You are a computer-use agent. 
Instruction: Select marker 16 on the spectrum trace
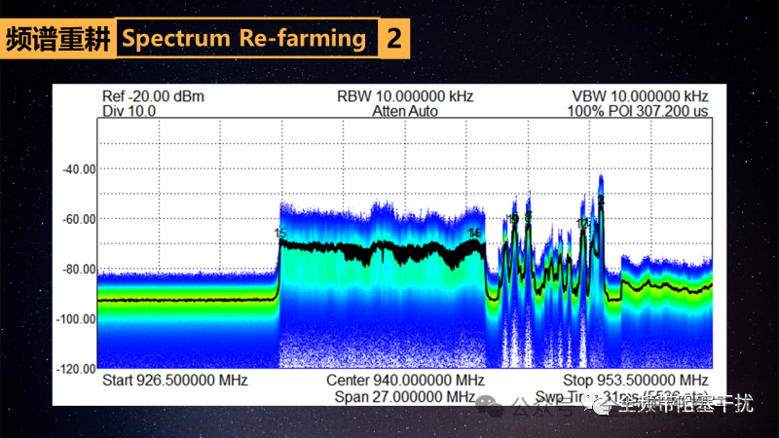coord(474,233)
